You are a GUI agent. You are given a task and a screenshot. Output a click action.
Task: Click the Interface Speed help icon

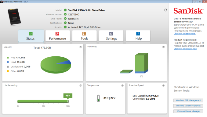pos(163,85)
